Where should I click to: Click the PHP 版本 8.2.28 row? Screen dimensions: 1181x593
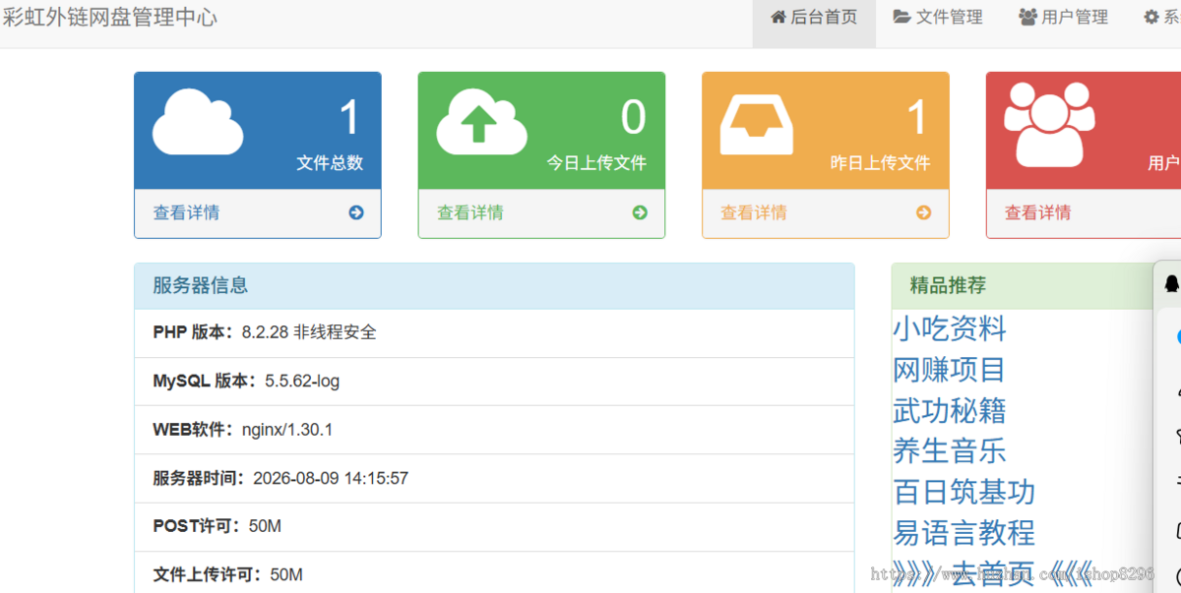tap(494, 333)
